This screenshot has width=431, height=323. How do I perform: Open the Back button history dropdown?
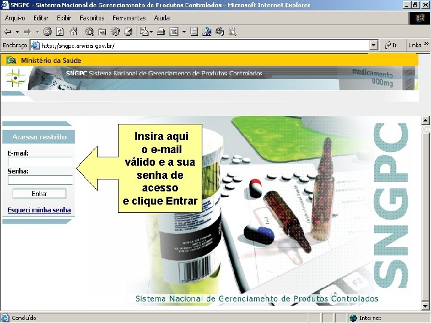coord(17,32)
